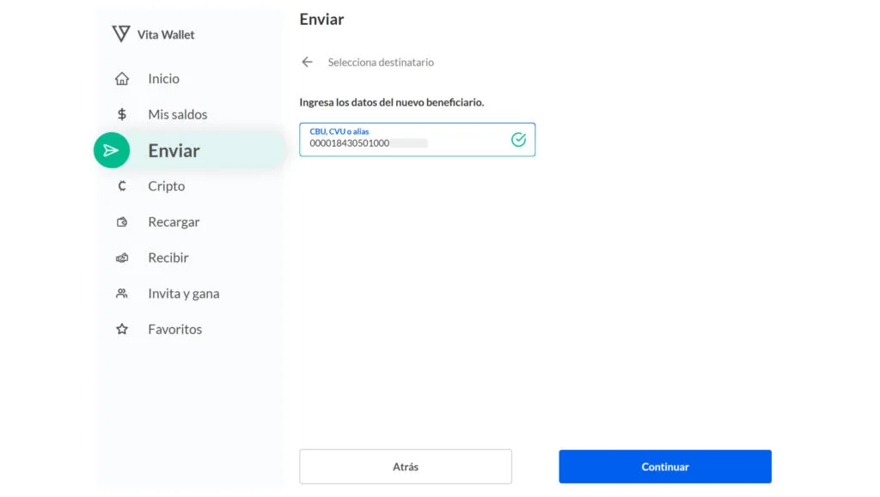The image size is (880, 497).
Task: Click the wallet icon next to Recargar
Action: pos(122,221)
